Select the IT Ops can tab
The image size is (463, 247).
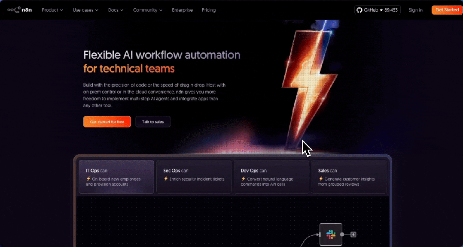116,177
